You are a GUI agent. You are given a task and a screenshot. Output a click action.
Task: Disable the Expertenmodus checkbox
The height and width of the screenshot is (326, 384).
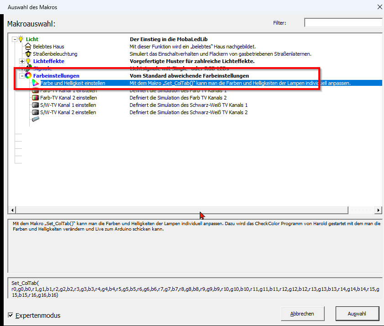coord(11,315)
